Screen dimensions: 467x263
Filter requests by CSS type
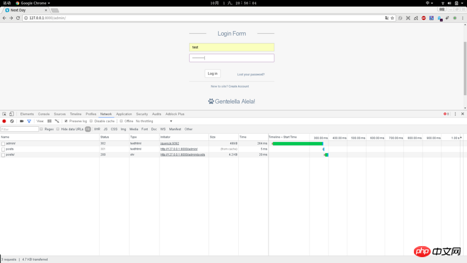pos(114,129)
